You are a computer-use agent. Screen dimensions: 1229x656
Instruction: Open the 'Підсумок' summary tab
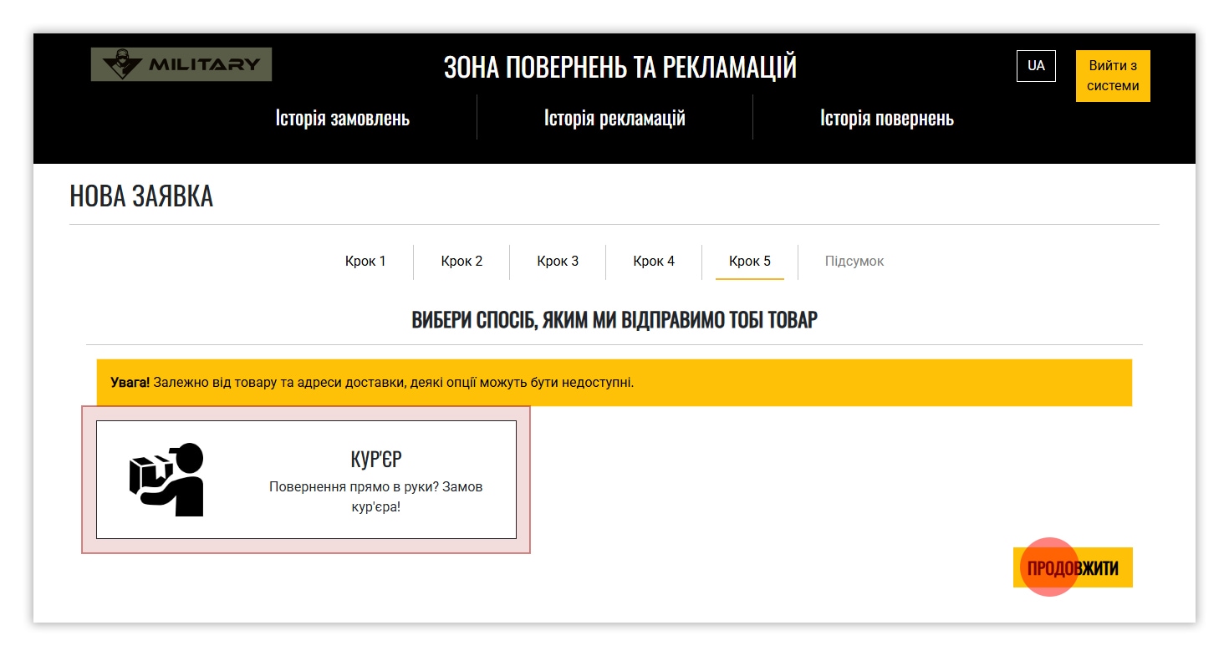pos(854,262)
